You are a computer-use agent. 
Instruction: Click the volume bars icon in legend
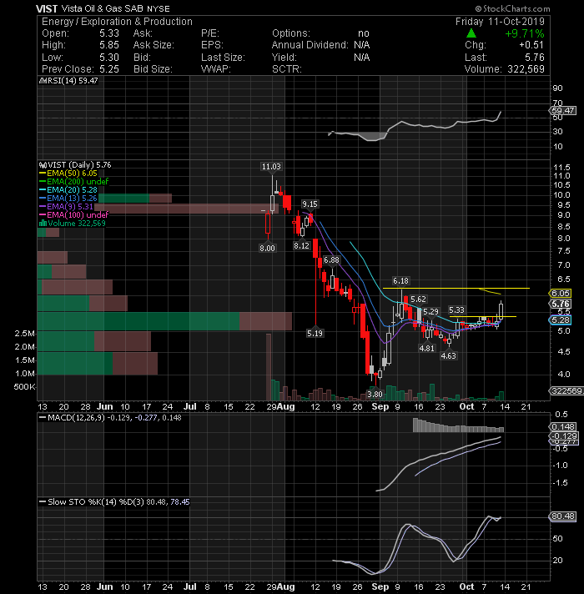coord(43,223)
